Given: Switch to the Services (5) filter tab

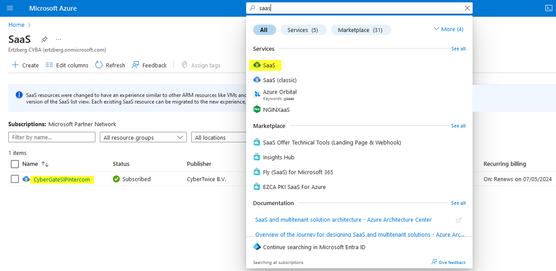Looking at the screenshot, I should point(303,30).
